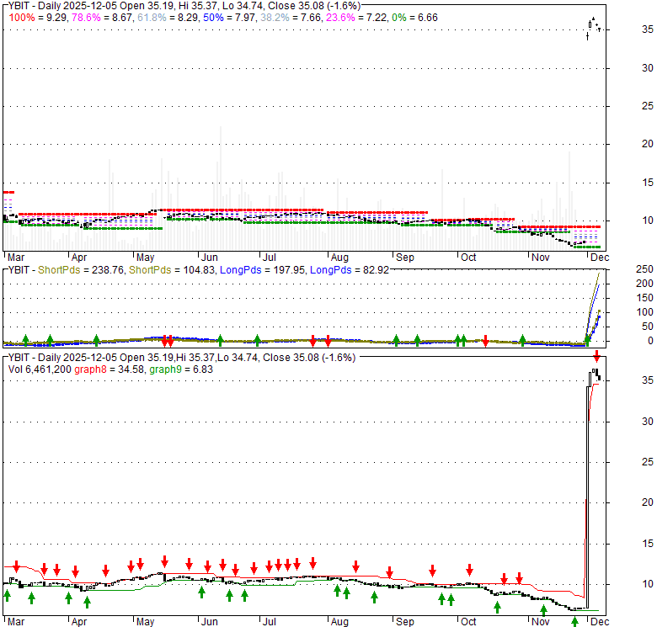Viewport: 657px width, 627px height.
Task: Select the Dec label under the top chart
Action: [x=600, y=258]
